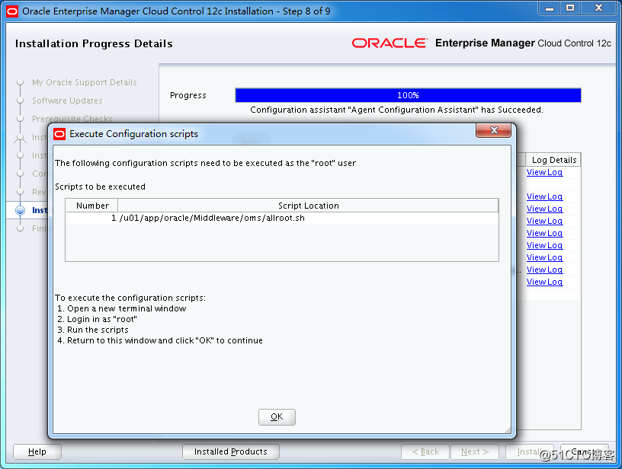
Task: Click the Back button
Action: click(x=425, y=451)
